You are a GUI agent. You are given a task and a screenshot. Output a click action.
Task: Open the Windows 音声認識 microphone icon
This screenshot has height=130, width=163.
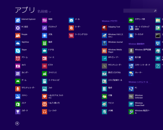coord(131,51)
